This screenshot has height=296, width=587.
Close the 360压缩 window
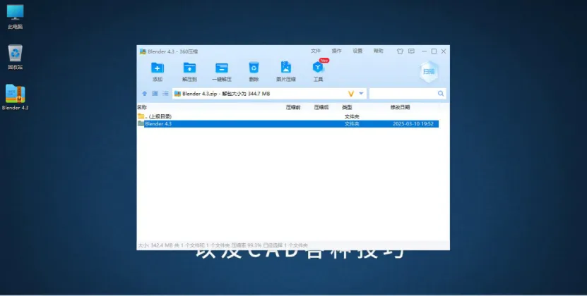444,51
